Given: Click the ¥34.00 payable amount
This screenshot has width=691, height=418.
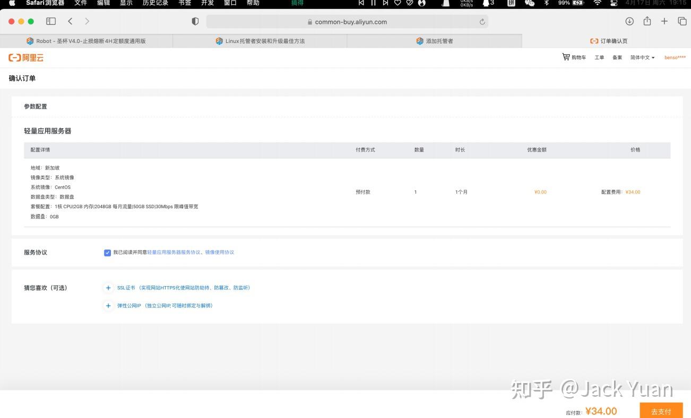Looking at the screenshot, I should click(x=601, y=411).
